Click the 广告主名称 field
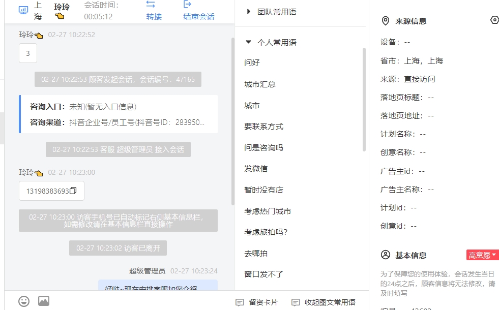The width and height of the screenshot is (499, 310). pyautogui.click(x=407, y=190)
